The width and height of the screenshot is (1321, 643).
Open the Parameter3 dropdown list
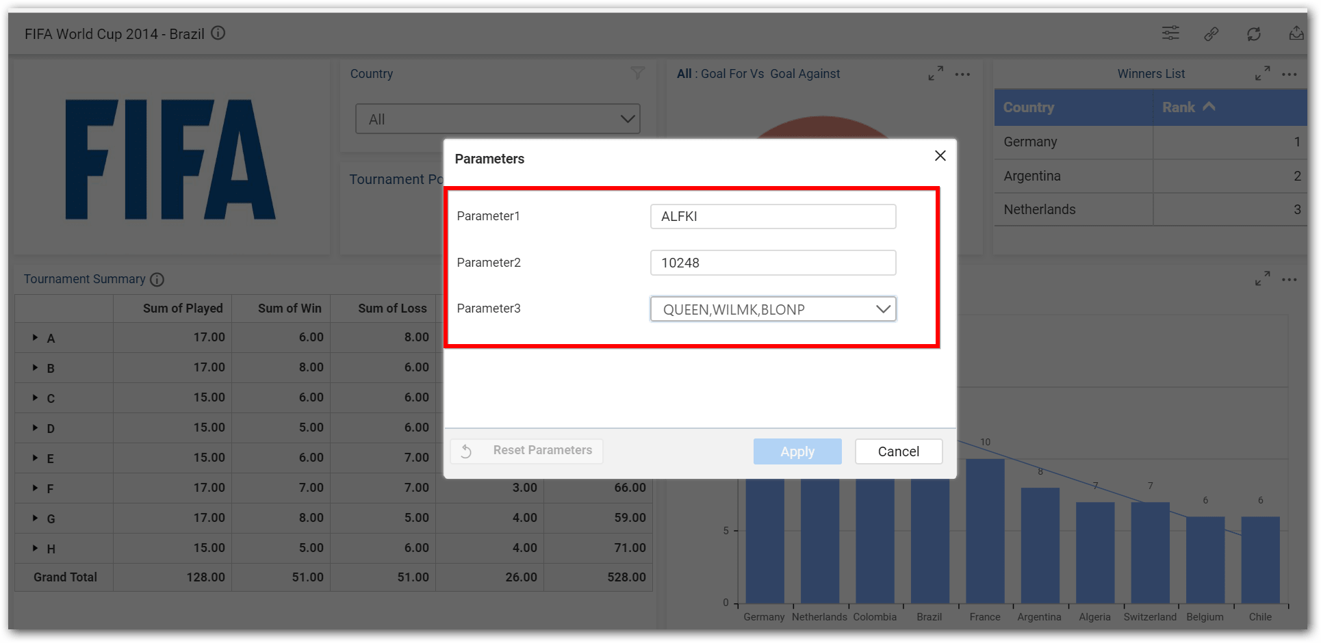tap(882, 309)
